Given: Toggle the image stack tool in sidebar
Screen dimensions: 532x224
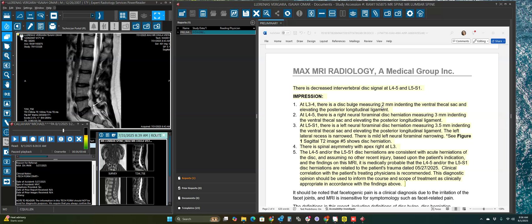Looking at the screenshot, I should point(7,37).
